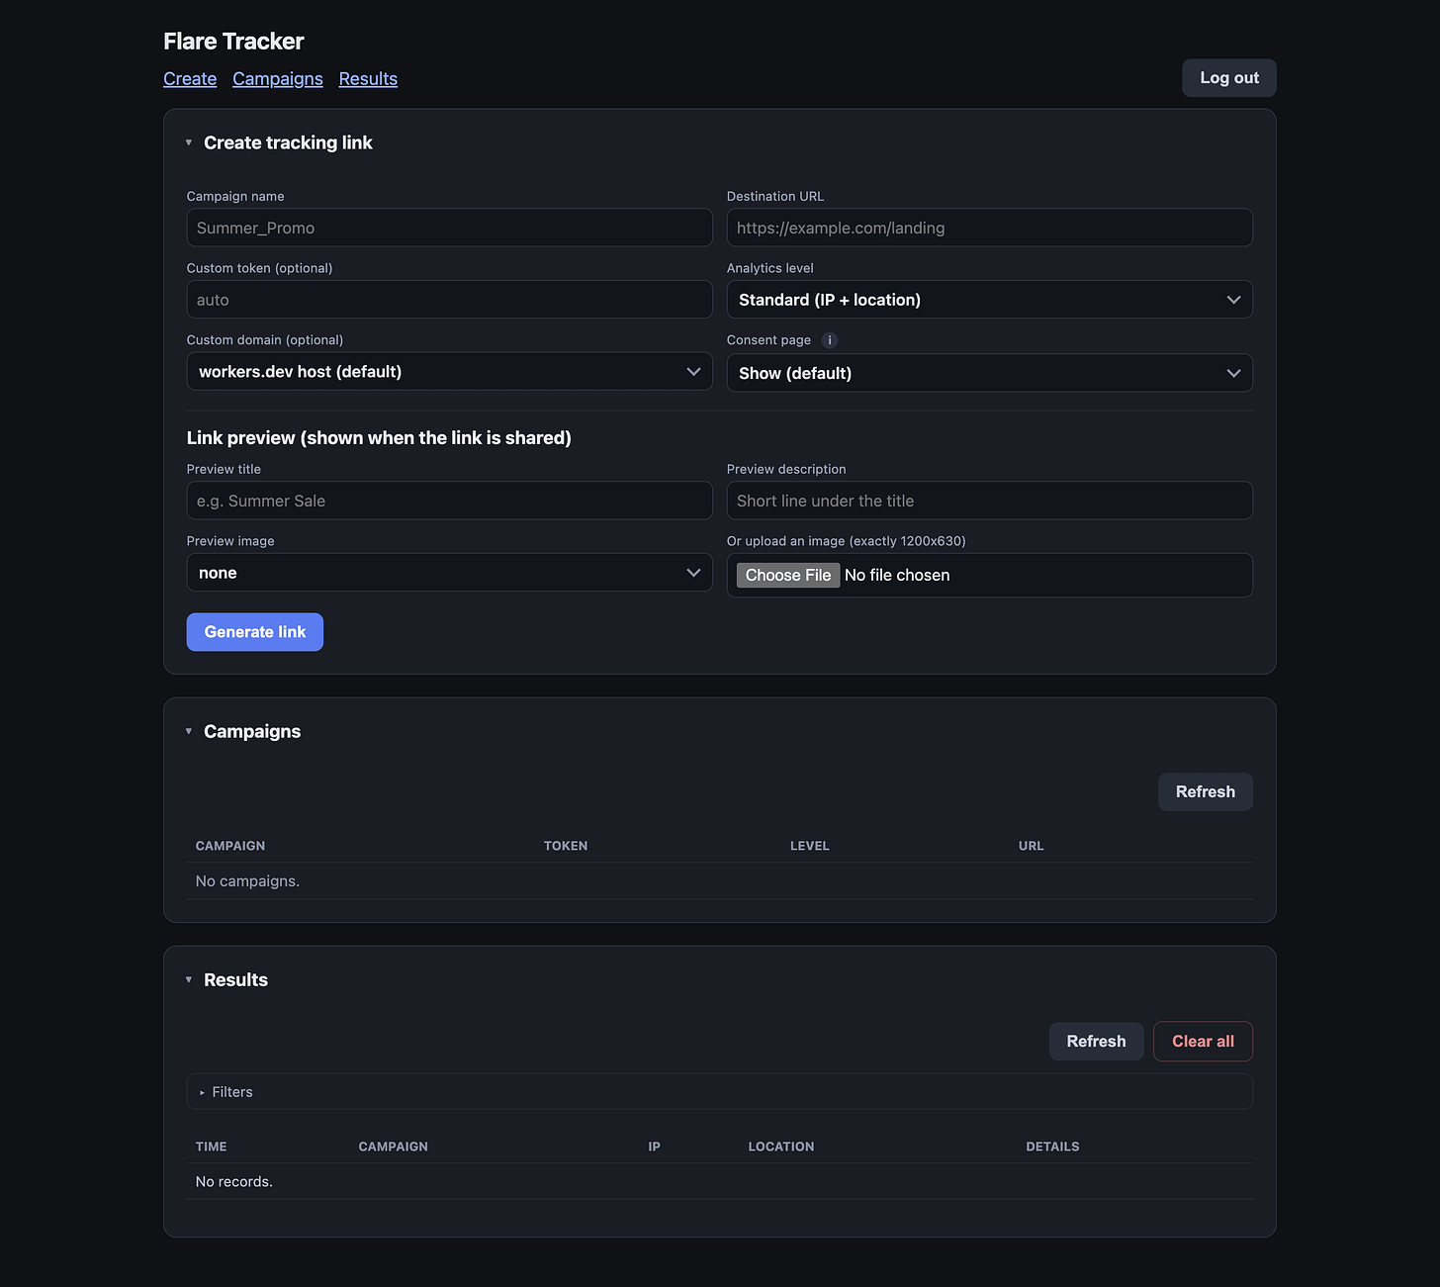Click the Generate link button

tap(255, 632)
